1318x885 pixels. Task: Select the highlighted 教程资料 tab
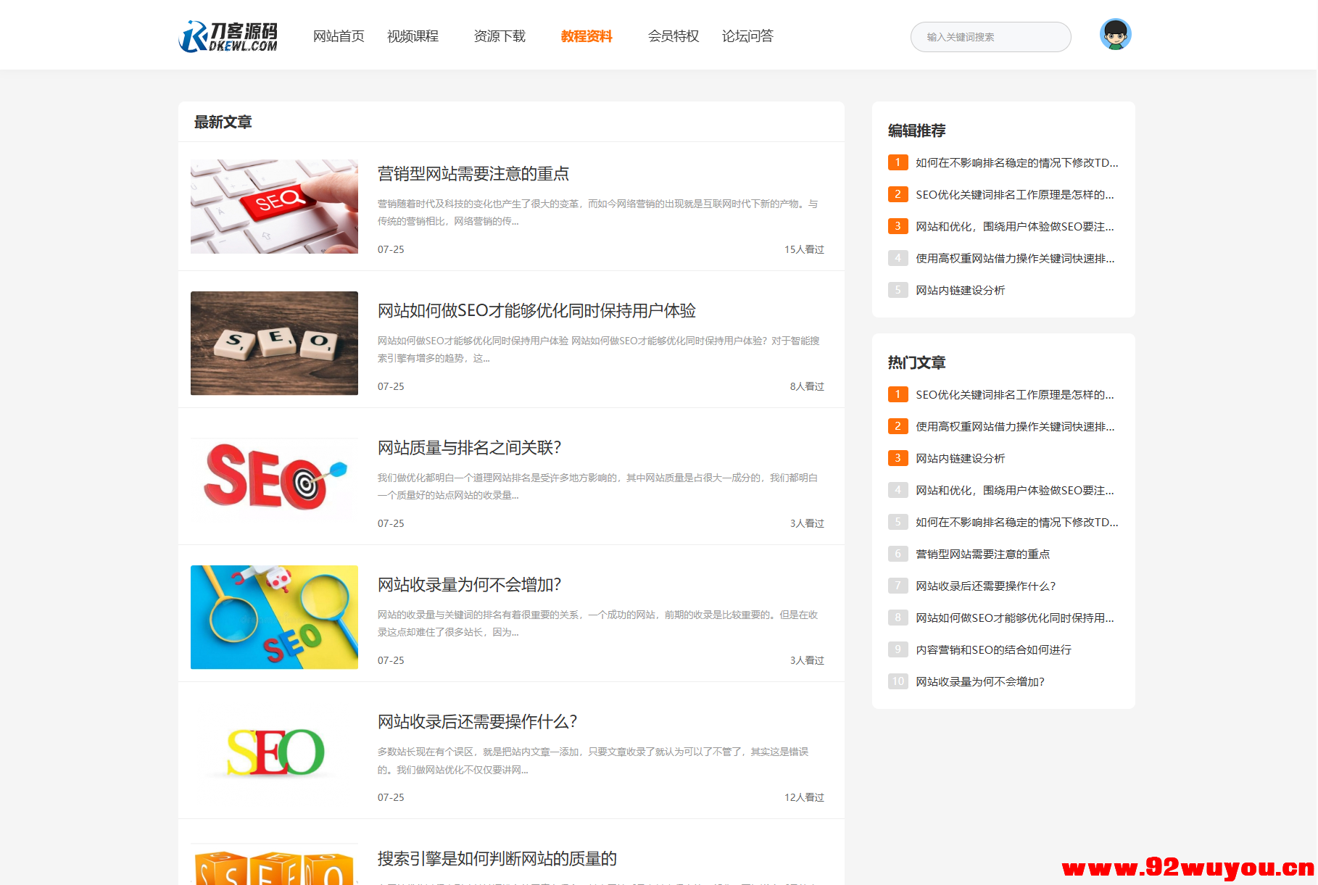pyautogui.click(x=587, y=36)
